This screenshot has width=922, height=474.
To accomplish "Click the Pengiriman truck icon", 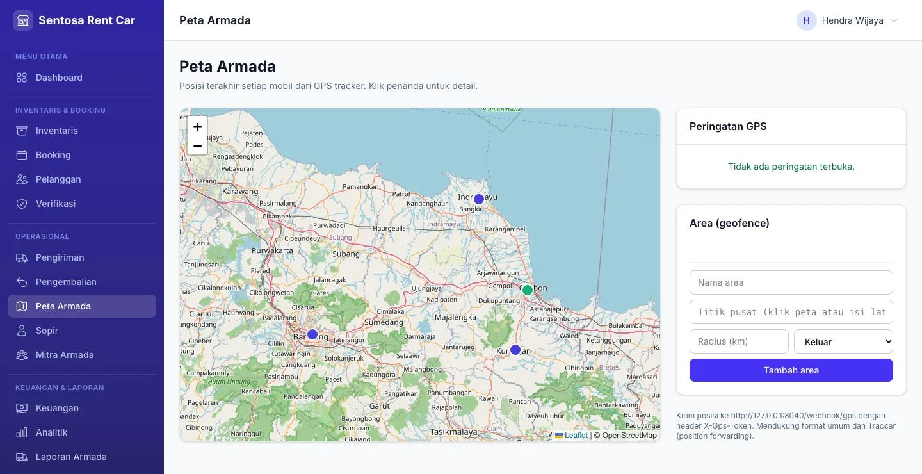I will point(22,257).
